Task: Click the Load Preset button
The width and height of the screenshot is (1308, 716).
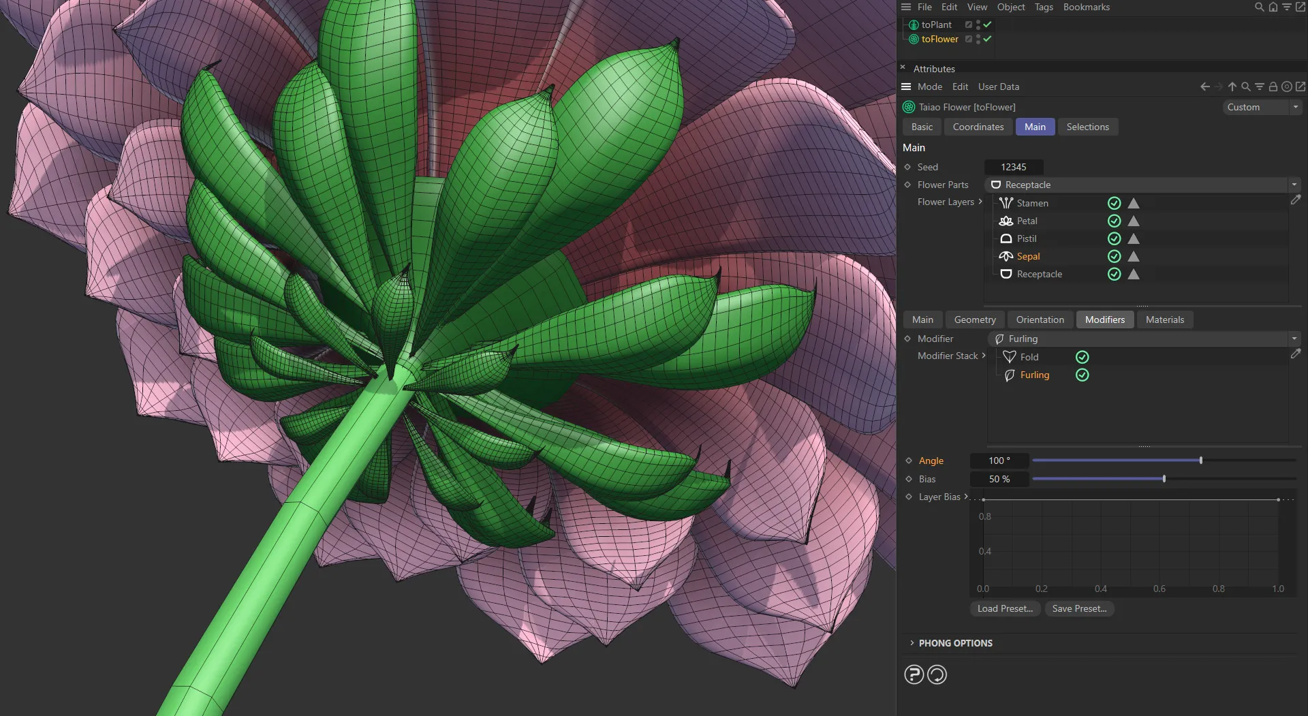Action: tap(1004, 608)
